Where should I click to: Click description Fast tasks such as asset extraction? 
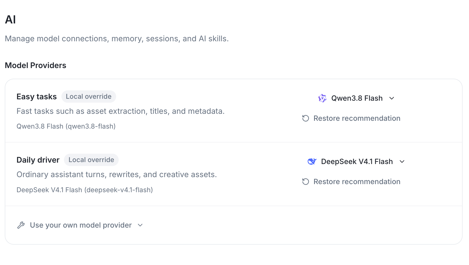click(x=121, y=111)
